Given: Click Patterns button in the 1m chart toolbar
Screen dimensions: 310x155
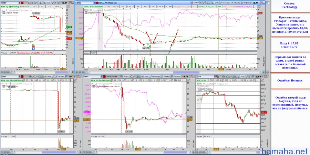Looking at the screenshot, I should (246, 3).
